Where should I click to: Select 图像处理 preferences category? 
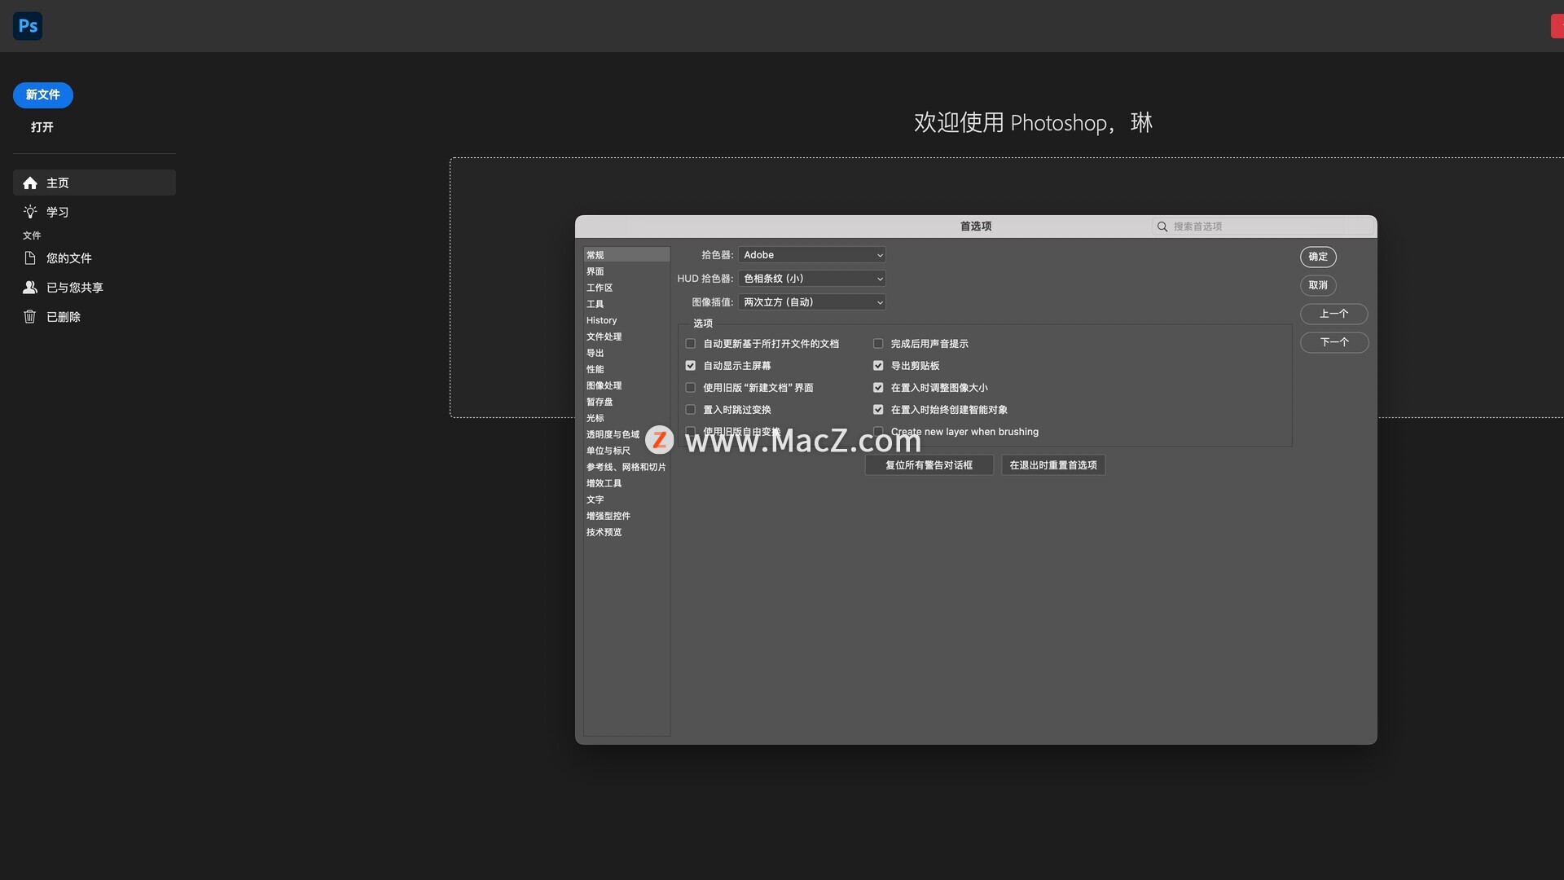(x=626, y=385)
